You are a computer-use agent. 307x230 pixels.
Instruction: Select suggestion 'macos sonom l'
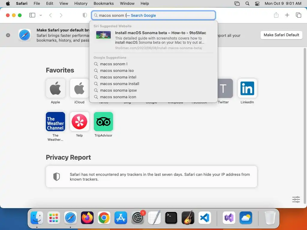pyautogui.click(x=153, y=64)
